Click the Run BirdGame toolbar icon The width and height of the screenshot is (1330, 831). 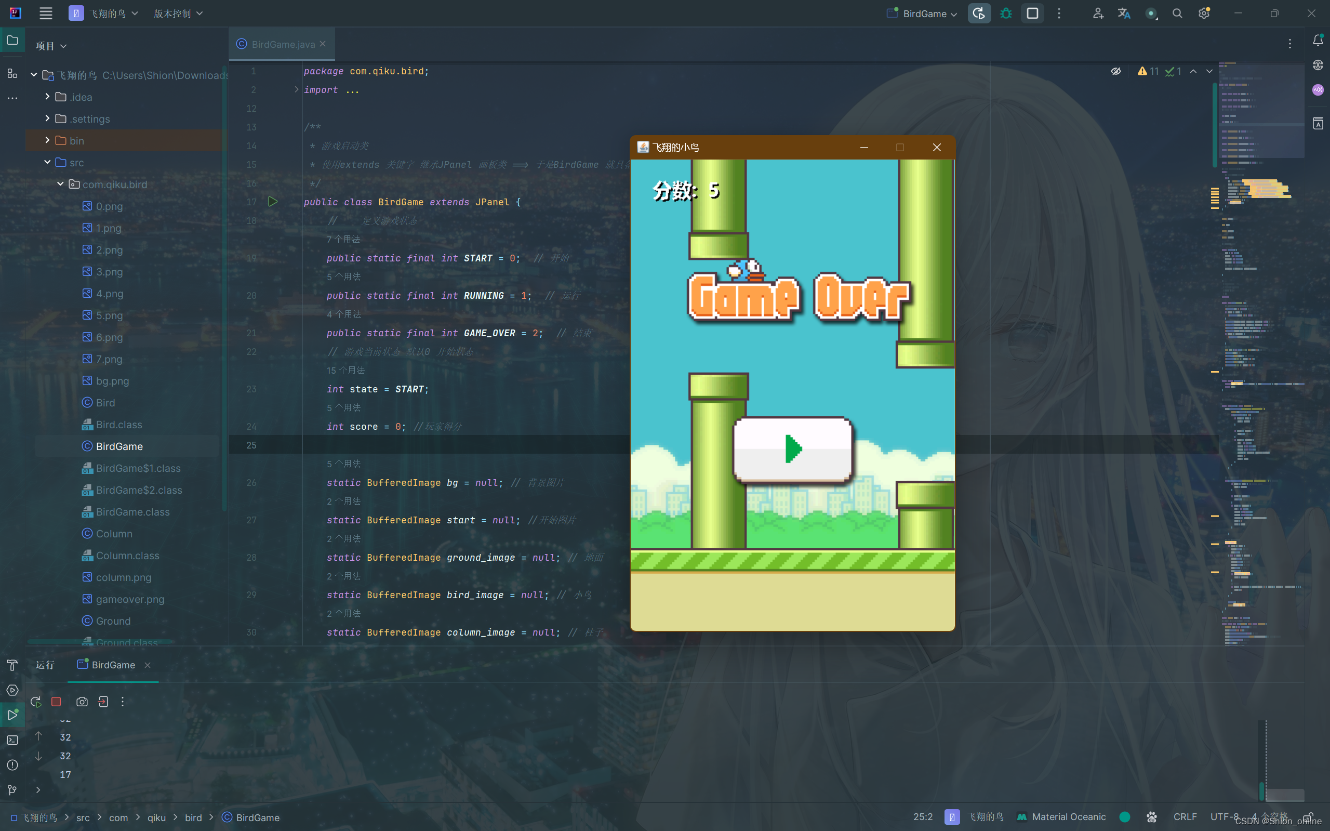[978, 13]
